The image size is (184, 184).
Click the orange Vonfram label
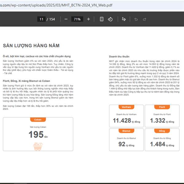[x=126, y=107]
